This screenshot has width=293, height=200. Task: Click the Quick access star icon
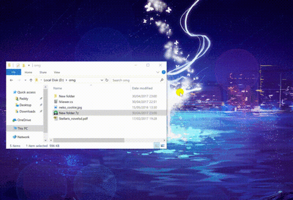[15, 92]
